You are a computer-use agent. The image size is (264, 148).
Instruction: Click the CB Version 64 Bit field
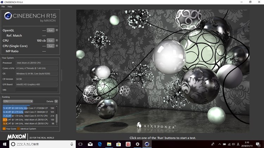tap(37, 79)
